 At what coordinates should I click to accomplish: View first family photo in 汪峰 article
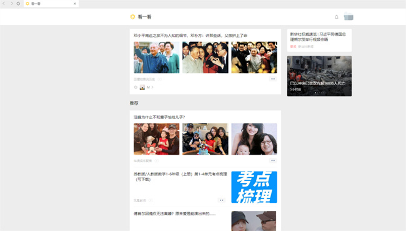tap(156, 139)
